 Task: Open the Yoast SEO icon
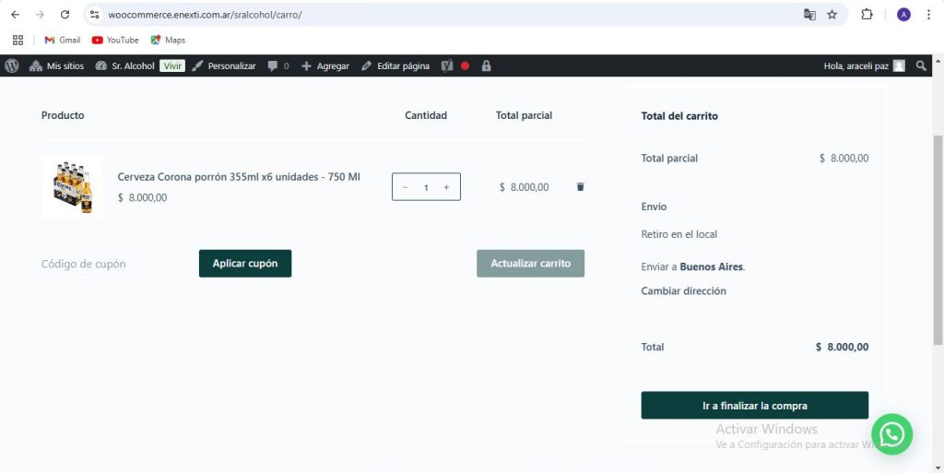tap(447, 65)
